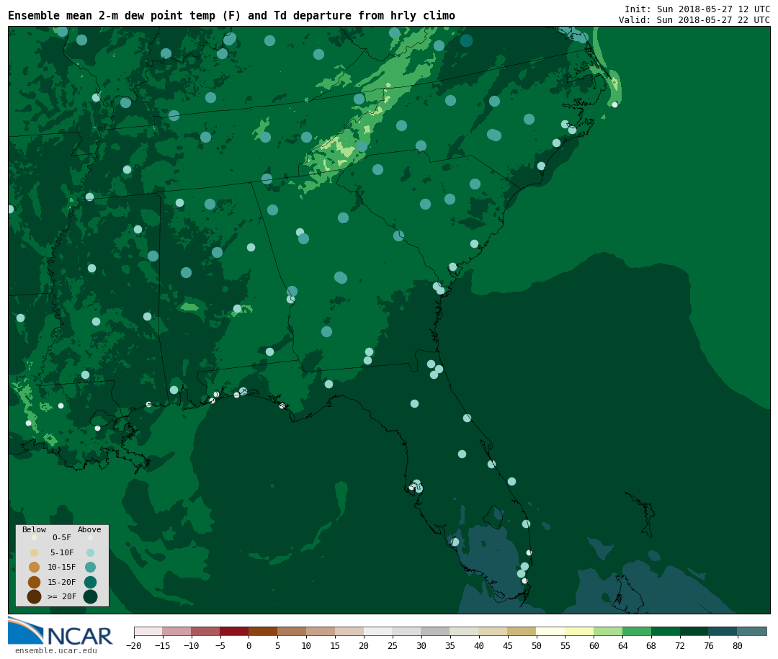Pick the 5 to 10 colorbar swatch
This screenshot has height=659, width=778.
coord(292,631)
